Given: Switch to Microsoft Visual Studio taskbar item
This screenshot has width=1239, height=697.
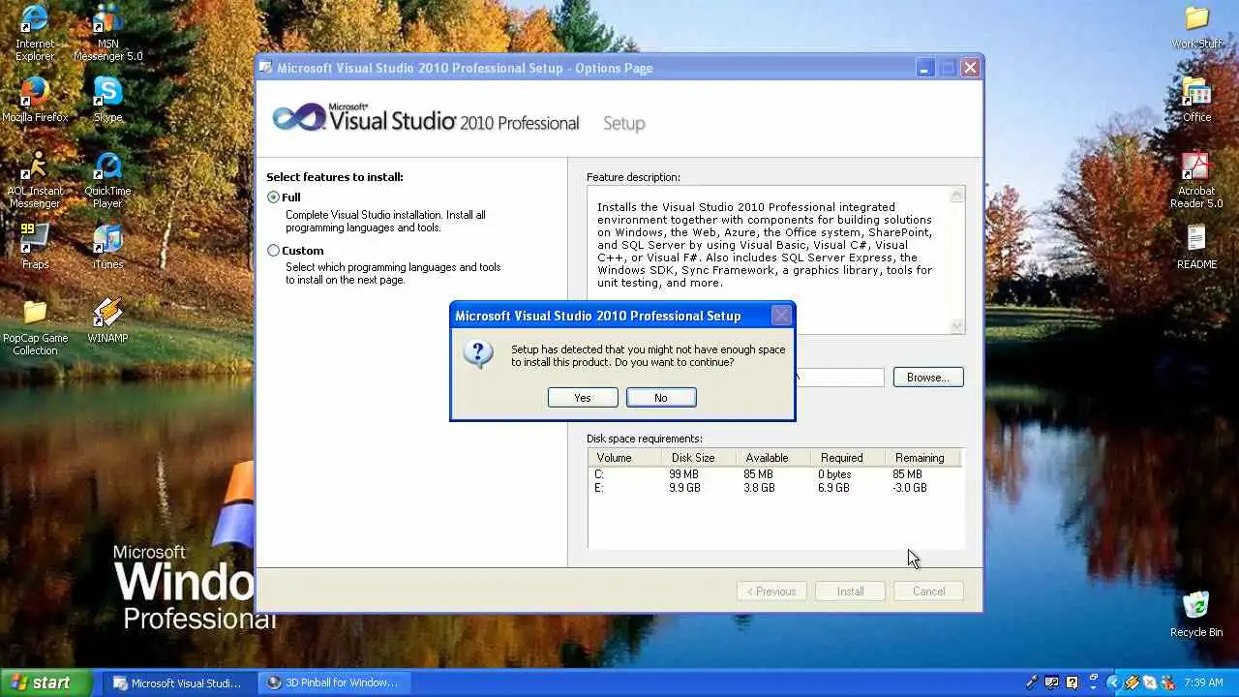Looking at the screenshot, I should coord(179,682).
